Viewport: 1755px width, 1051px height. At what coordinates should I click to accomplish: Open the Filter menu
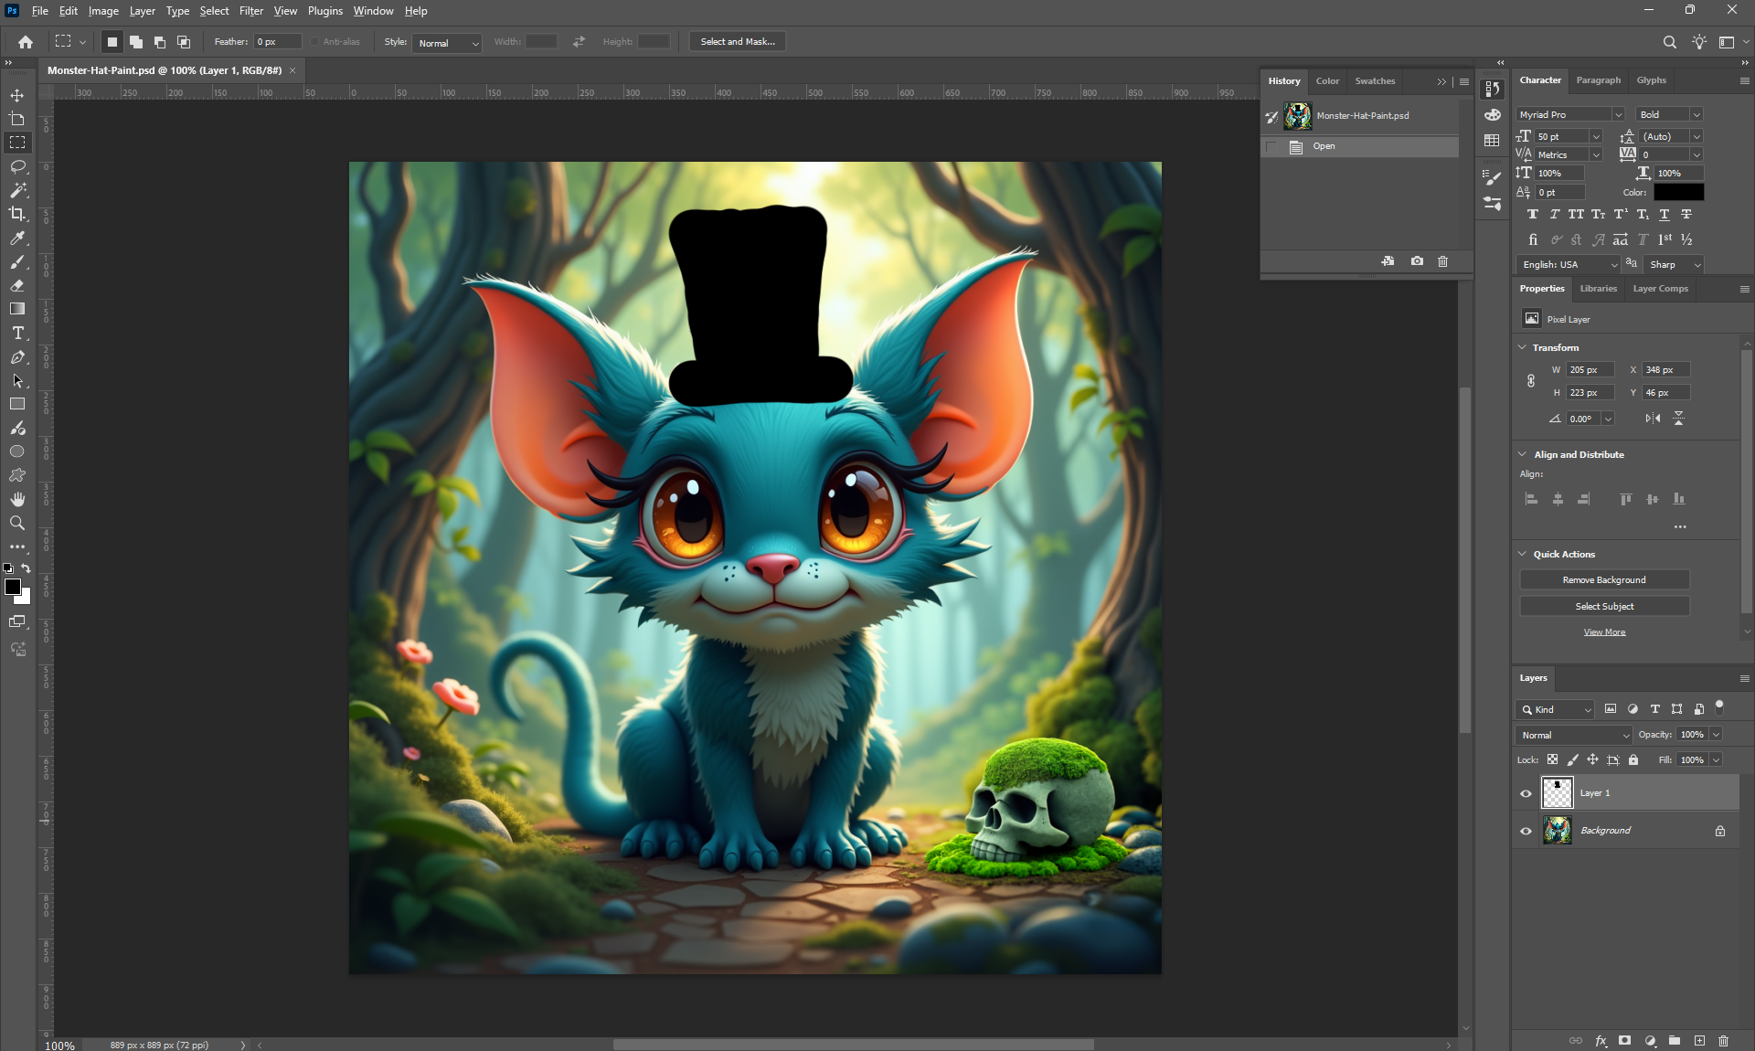click(x=250, y=11)
